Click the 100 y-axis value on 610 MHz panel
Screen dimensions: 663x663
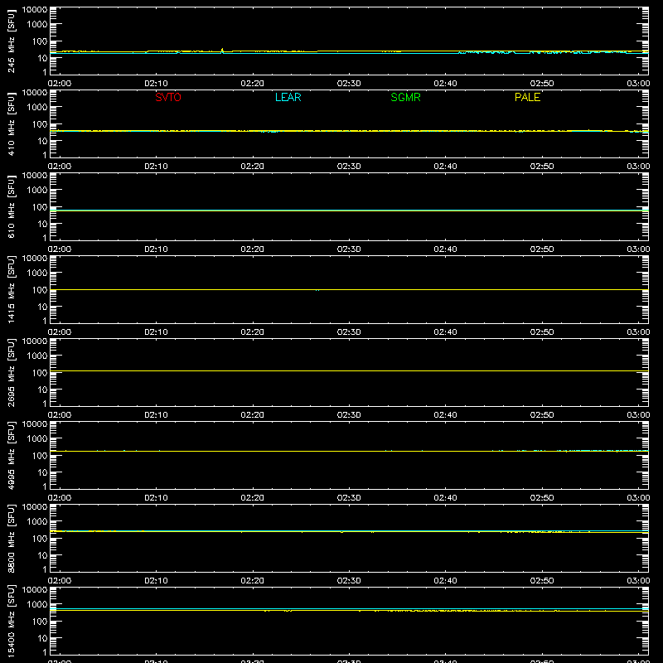[40, 207]
